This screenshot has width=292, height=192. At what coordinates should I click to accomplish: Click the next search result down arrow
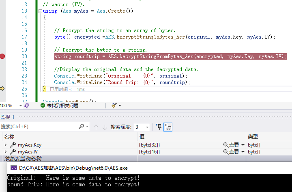point(105,127)
